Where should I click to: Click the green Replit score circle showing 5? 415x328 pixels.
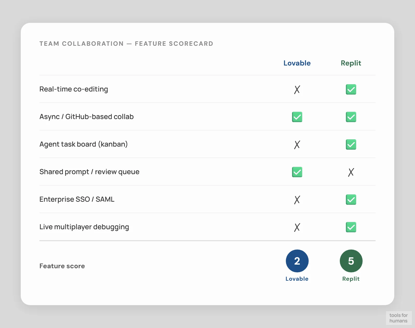click(x=351, y=261)
